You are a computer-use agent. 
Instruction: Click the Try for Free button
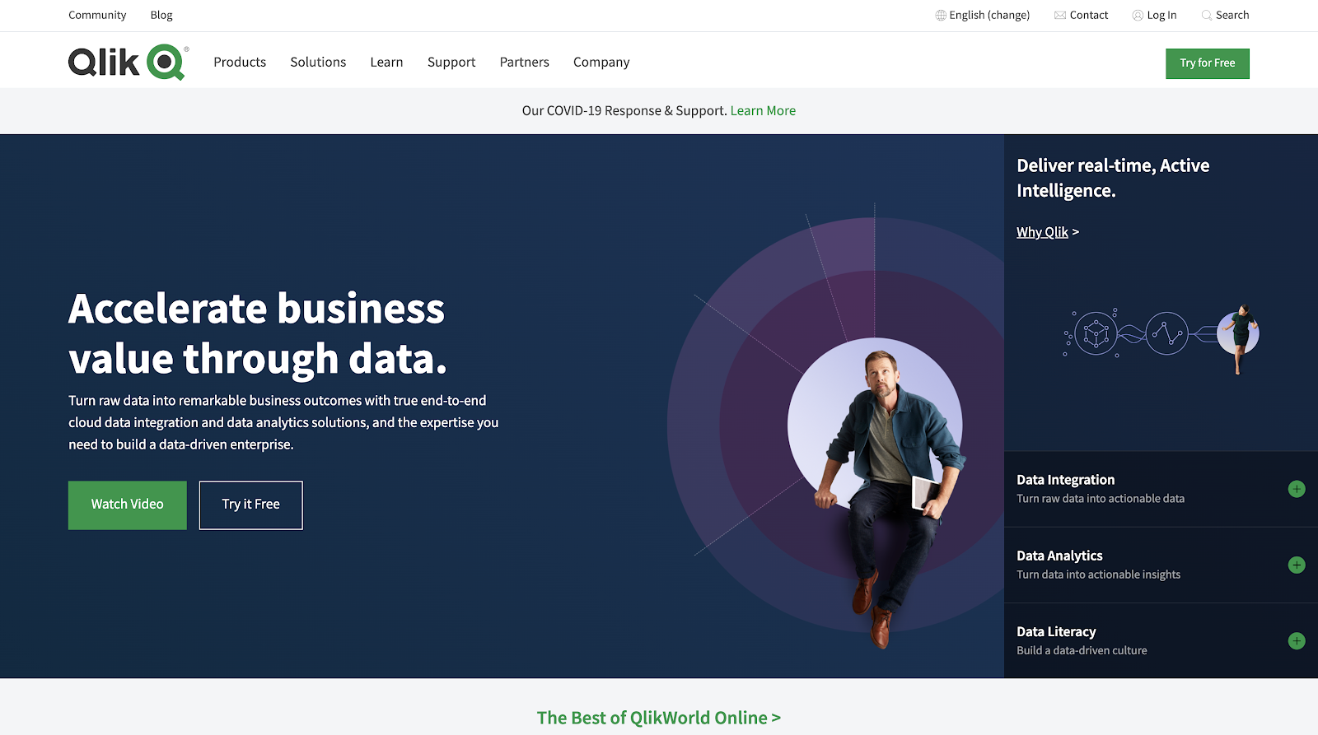coord(1208,63)
